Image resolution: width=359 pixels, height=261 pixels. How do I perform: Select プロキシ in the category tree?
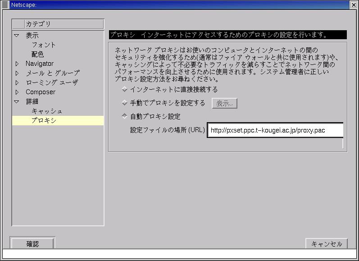point(58,120)
